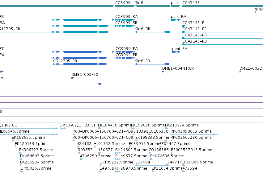Select the 303653 feature

(x=85, y=150)
